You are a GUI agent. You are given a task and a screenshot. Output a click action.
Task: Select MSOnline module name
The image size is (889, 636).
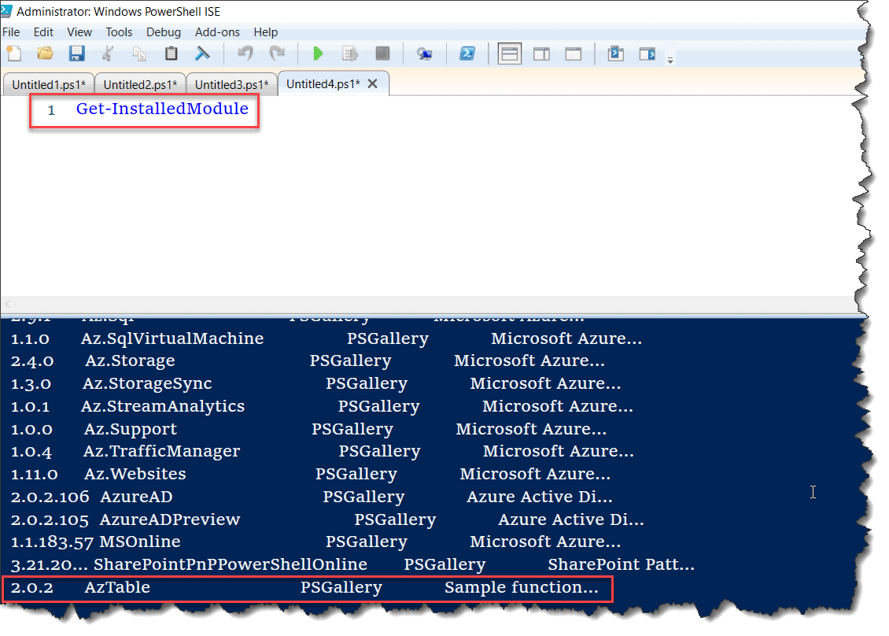(x=139, y=542)
